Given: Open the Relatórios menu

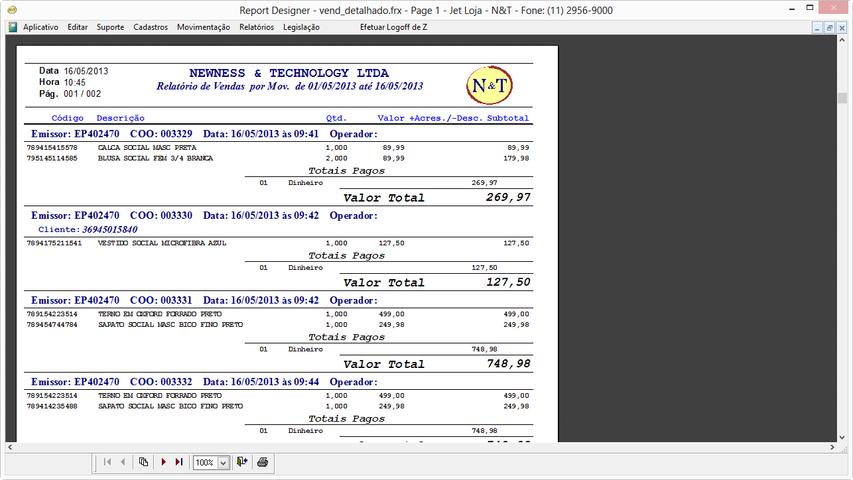Looking at the screenshot, I should pos(257,27).
